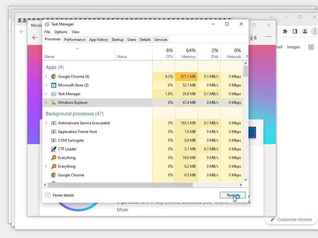Viewport: 318px width, 238px height.
Task: Open the three-dots menu in Microsoft Store window
Action: [268, 37]
